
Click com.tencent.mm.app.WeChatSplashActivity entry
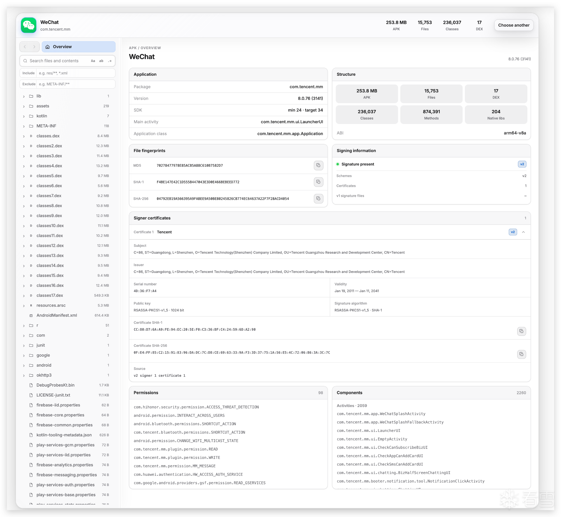(x=381, y=414)
